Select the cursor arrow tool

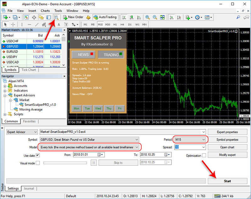[x=5, y=24]
